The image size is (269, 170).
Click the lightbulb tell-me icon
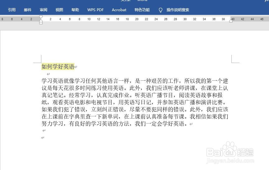pyautogui.click(x=160, y=10)
